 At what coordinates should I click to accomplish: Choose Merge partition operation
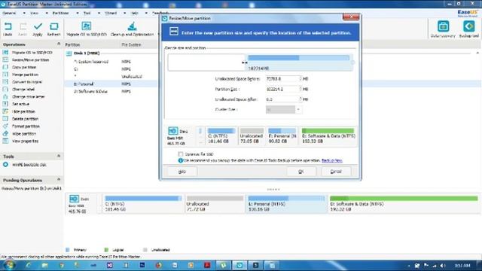coord(25,75)
